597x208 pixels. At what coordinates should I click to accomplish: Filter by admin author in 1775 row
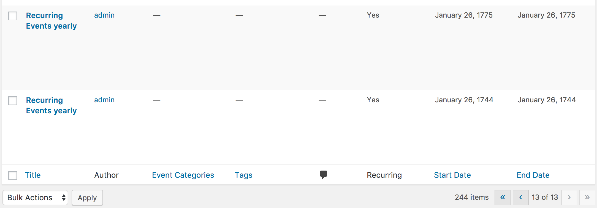tap(104, 15)
